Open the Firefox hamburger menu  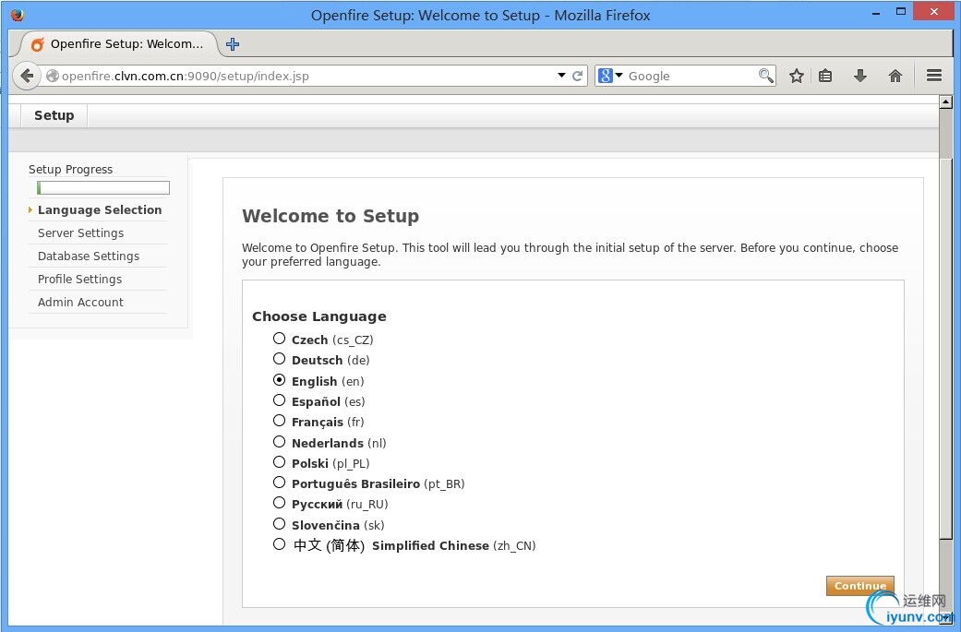pyautogui.click(x=934, y=76)
